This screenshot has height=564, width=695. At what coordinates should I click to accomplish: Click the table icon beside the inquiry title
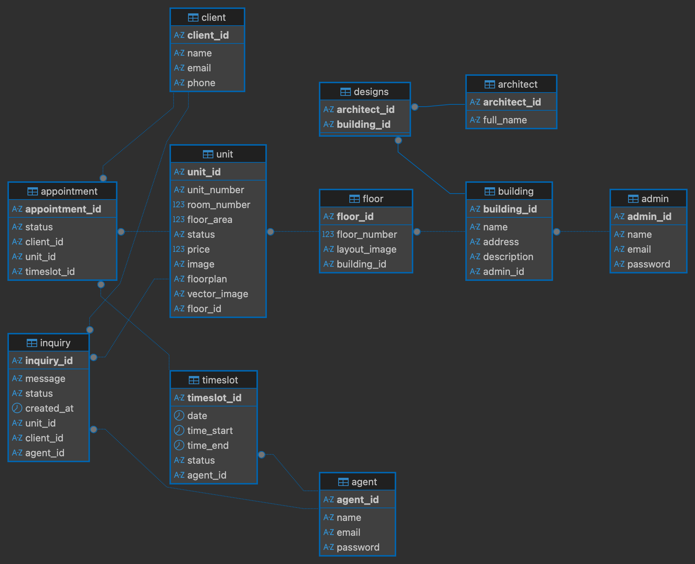[32, 343]
